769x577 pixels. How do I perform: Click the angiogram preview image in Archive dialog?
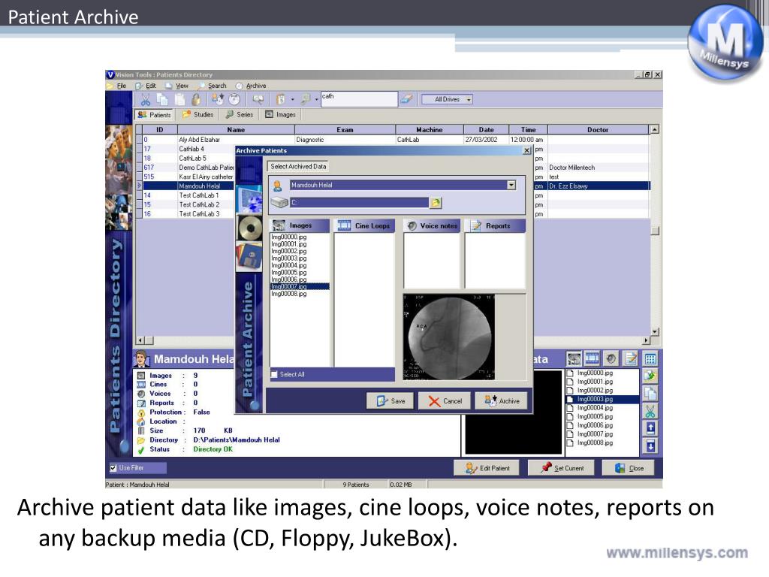pos(449,337)
